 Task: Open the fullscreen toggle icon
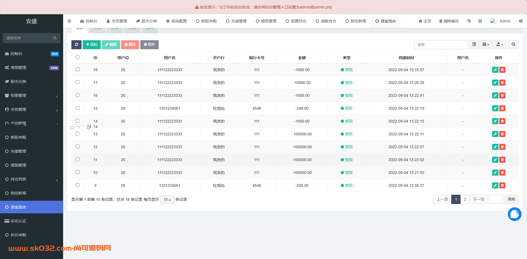click(480, 21)
